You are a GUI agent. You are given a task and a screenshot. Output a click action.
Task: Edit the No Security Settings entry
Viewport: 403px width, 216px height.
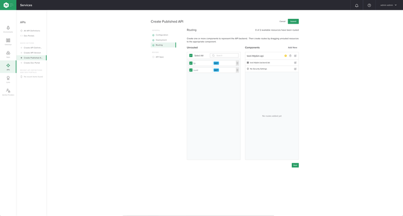point(295,69)
